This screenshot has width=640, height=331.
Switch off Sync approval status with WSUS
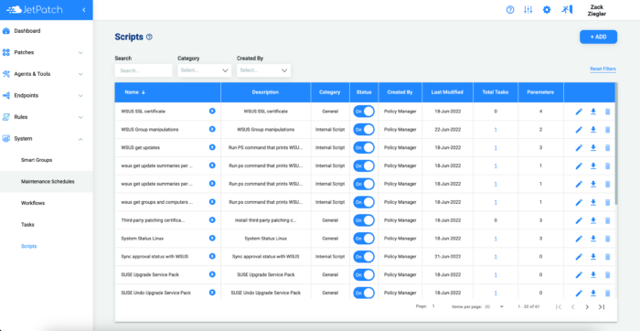(x=364, y=256)
